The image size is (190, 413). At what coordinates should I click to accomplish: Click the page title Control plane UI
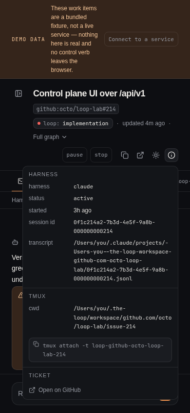pos(89,93)
